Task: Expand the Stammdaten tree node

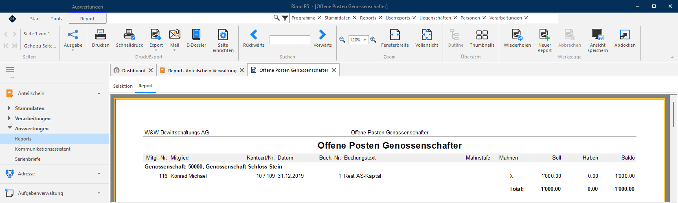Action: click(9, 108)
